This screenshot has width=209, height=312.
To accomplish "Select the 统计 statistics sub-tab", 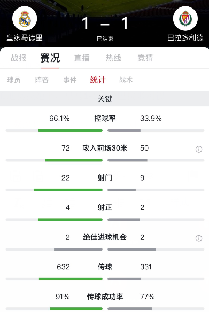I will (x=98, y=80).
